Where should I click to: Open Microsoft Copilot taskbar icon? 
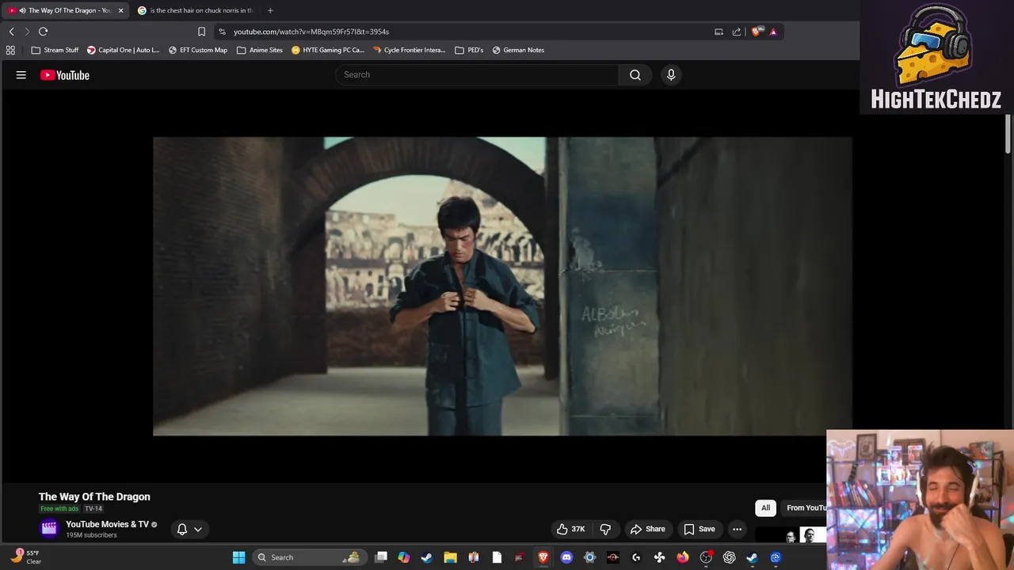(404, 557)
